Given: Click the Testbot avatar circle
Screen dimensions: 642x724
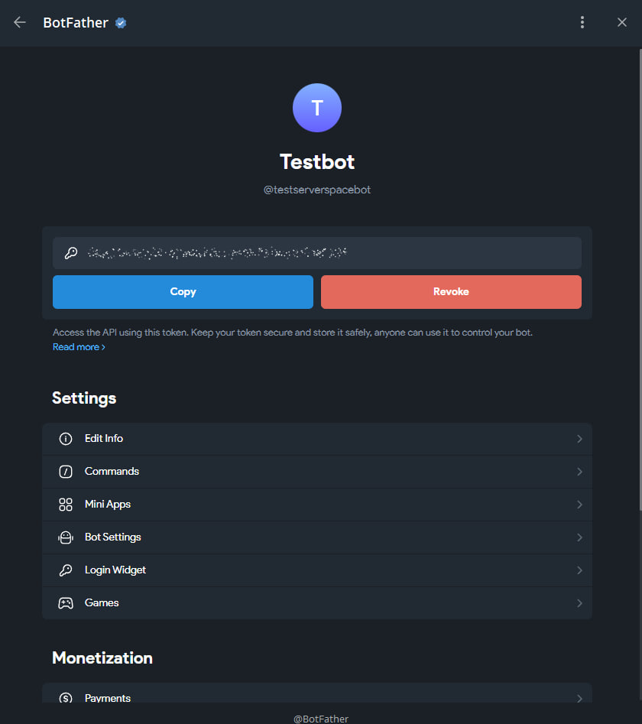Looking at the screenshot, I should click(317, 108).
